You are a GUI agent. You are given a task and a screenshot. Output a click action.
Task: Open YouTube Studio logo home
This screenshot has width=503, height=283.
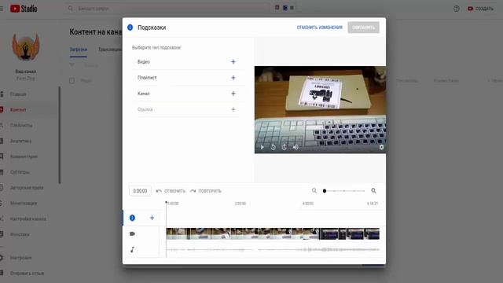24,9
